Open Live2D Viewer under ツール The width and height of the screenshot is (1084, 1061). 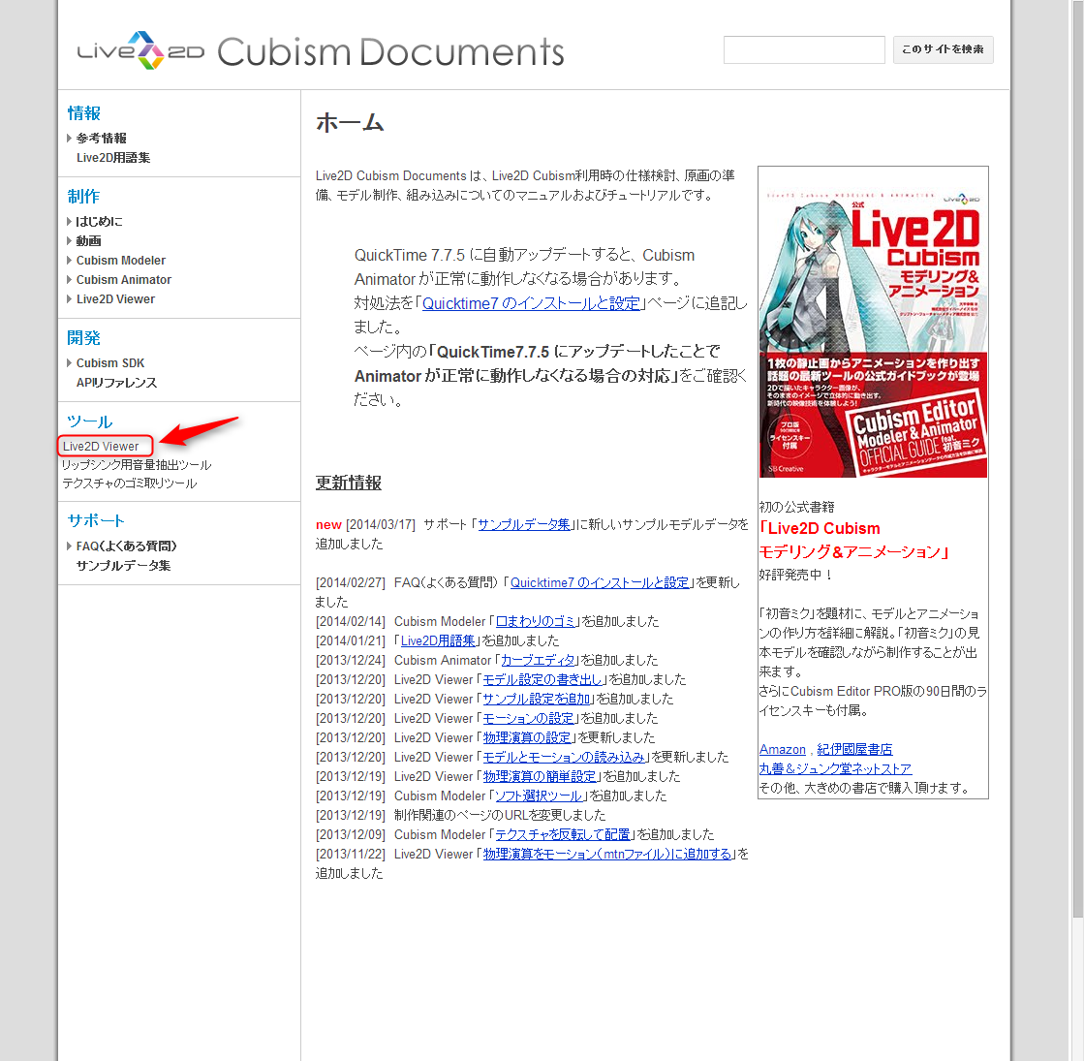click(101, 446)
